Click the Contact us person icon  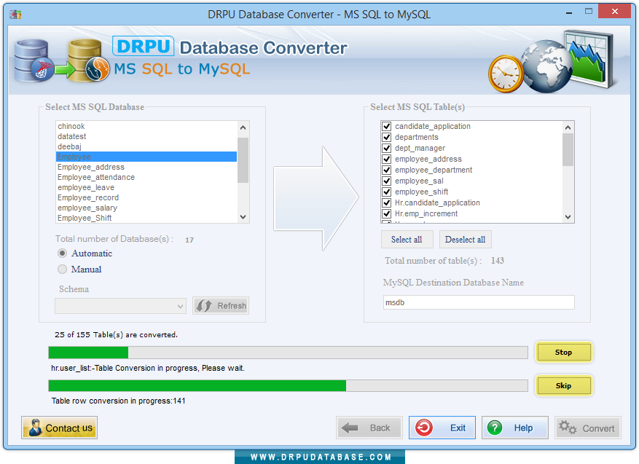click(35, 428)
